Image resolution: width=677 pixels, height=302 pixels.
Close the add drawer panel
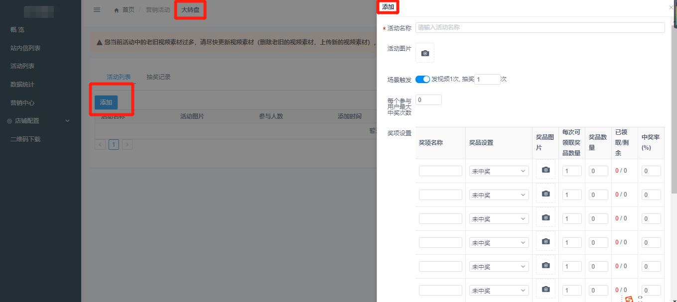671,7
